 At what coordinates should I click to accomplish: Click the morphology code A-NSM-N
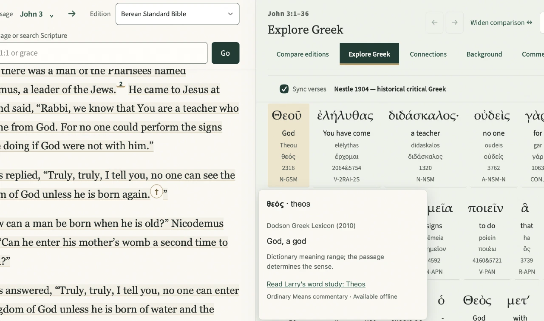[x=493, y=179]
